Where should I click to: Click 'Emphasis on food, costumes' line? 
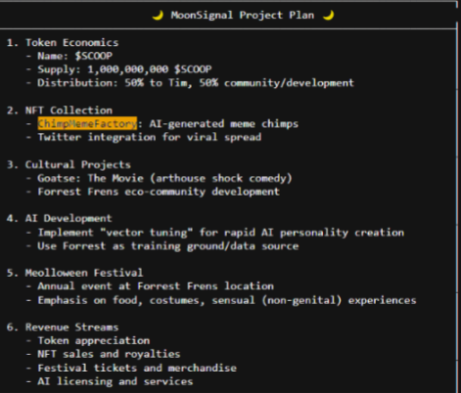pyautogui.click(x=221, y=300)
